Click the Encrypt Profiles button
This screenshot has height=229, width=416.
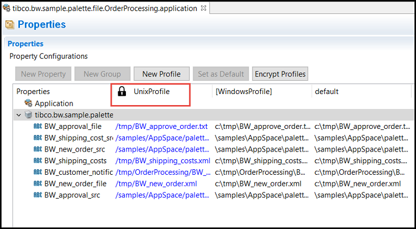click(280, 74)
